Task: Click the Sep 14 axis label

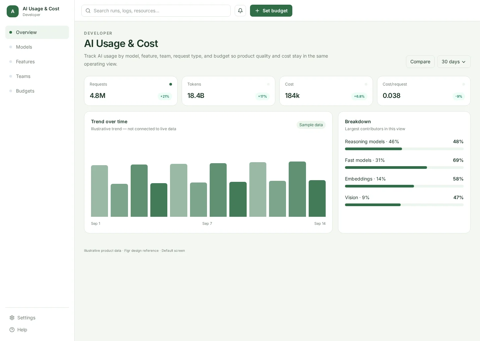Action: pos(320,223)
